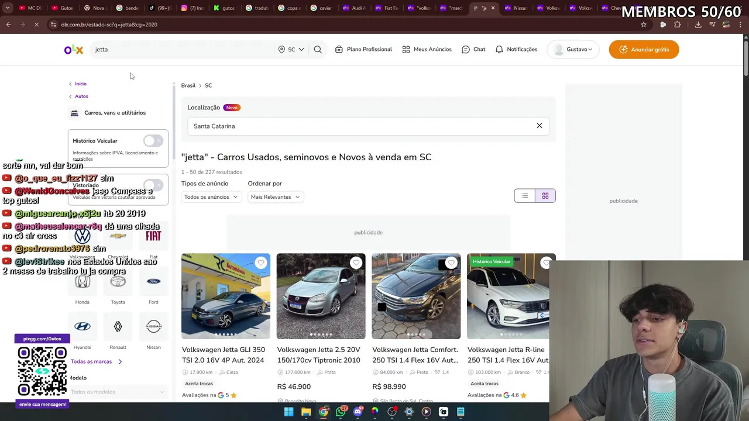
Task: Open Jetta 2.5 20V Tiptronic photo
Action: 321,296
